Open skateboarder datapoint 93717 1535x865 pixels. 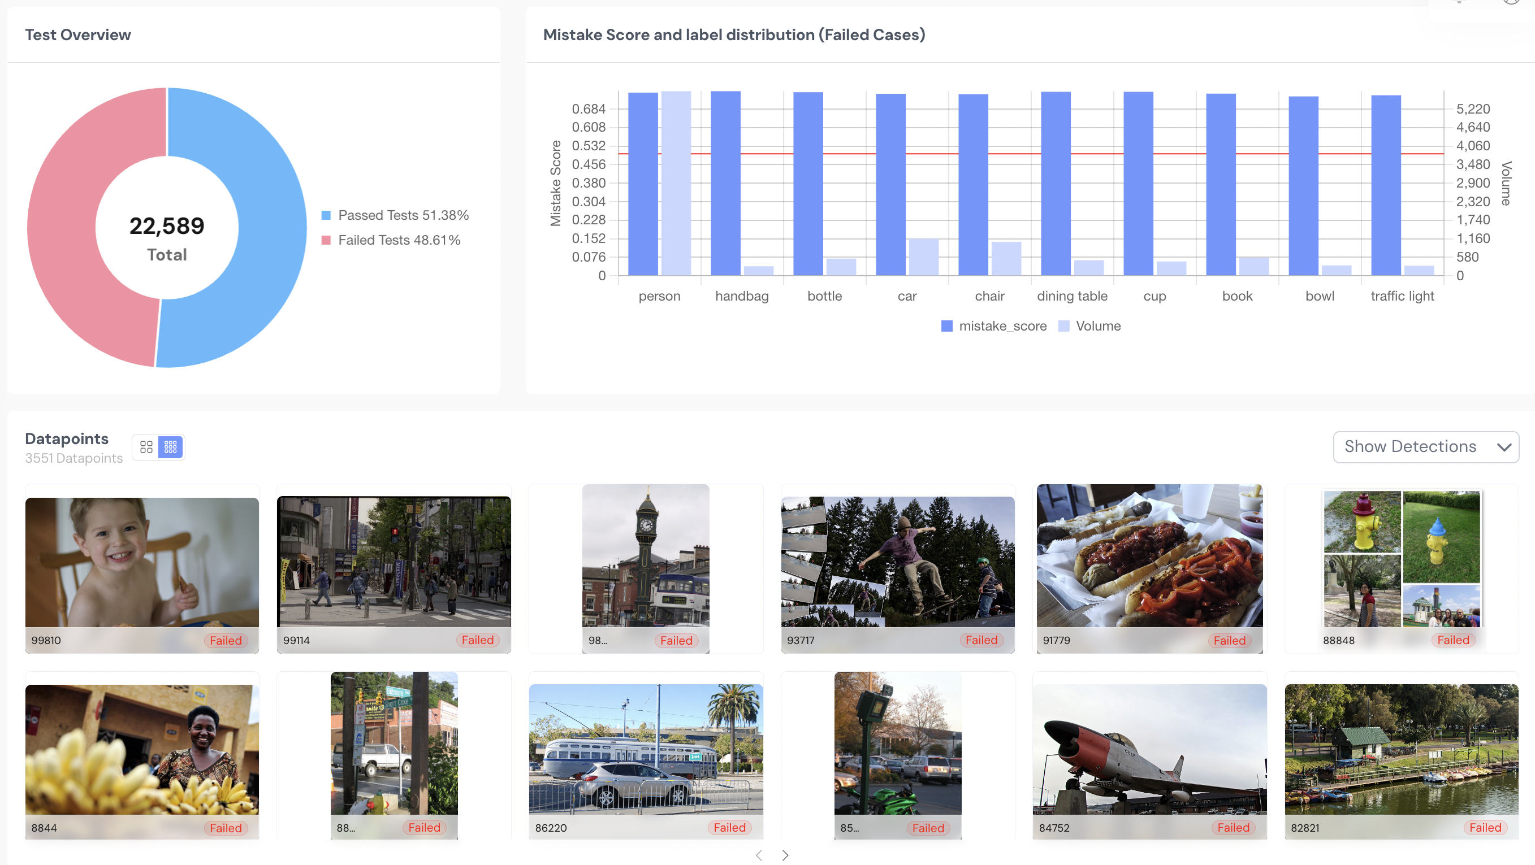(897, 562)
